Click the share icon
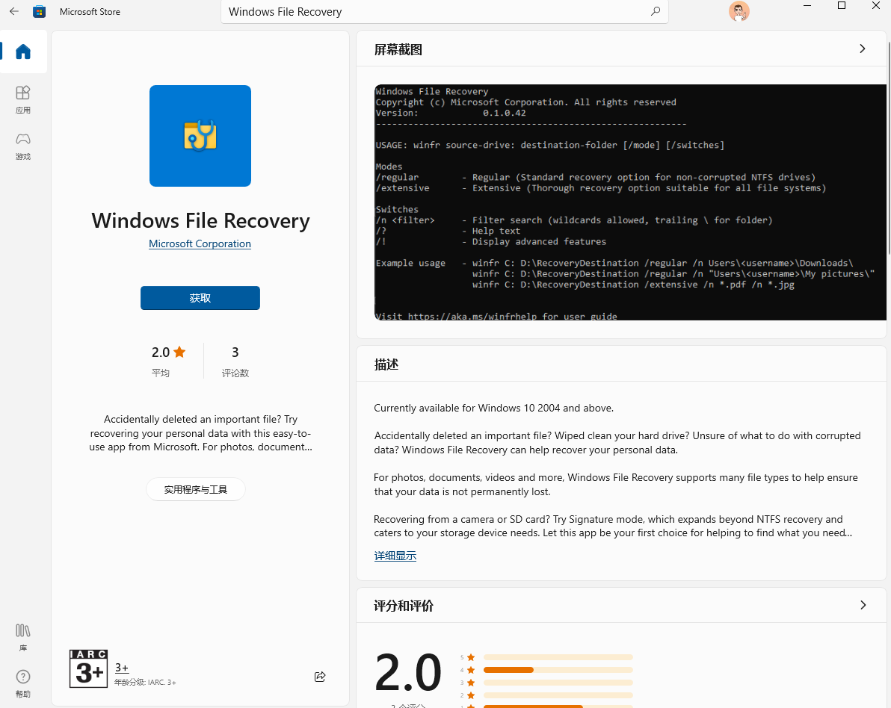This screenshot has width=891, height=708. [320, 677]
